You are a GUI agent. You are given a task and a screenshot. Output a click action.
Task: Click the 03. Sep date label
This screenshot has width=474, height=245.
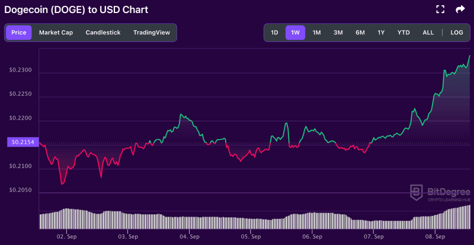[x=127, y=236]
